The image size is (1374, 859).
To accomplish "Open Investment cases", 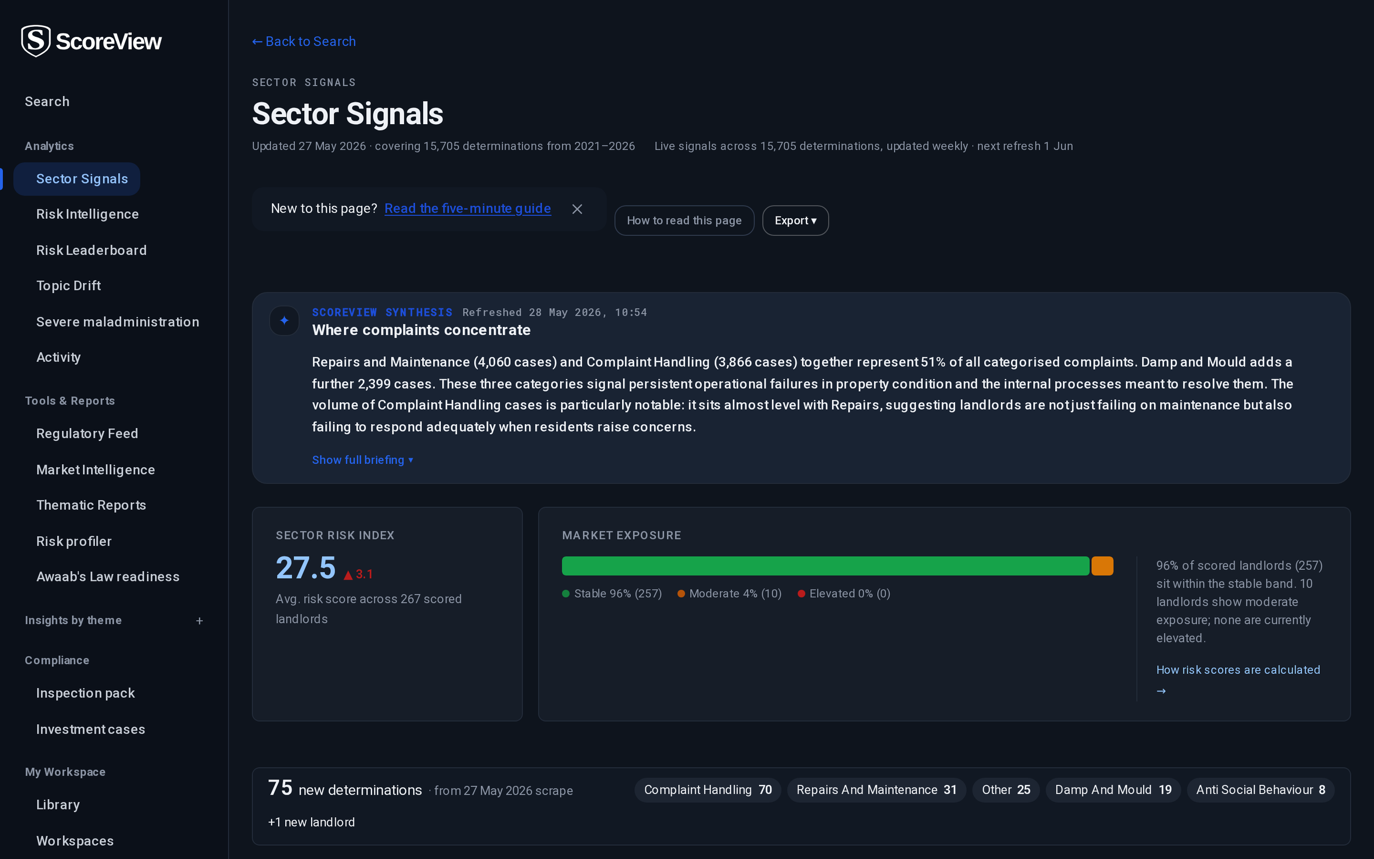I will click(90, 729).
